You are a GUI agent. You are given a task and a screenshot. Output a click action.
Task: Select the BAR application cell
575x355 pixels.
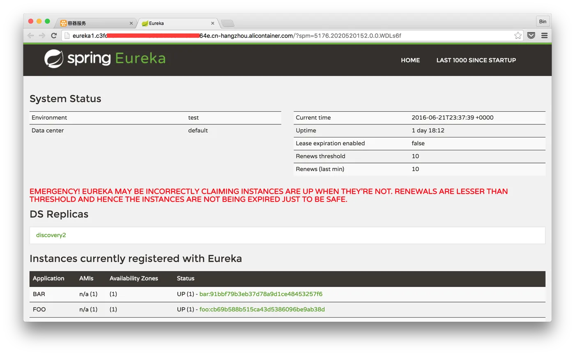click(39, 294)
